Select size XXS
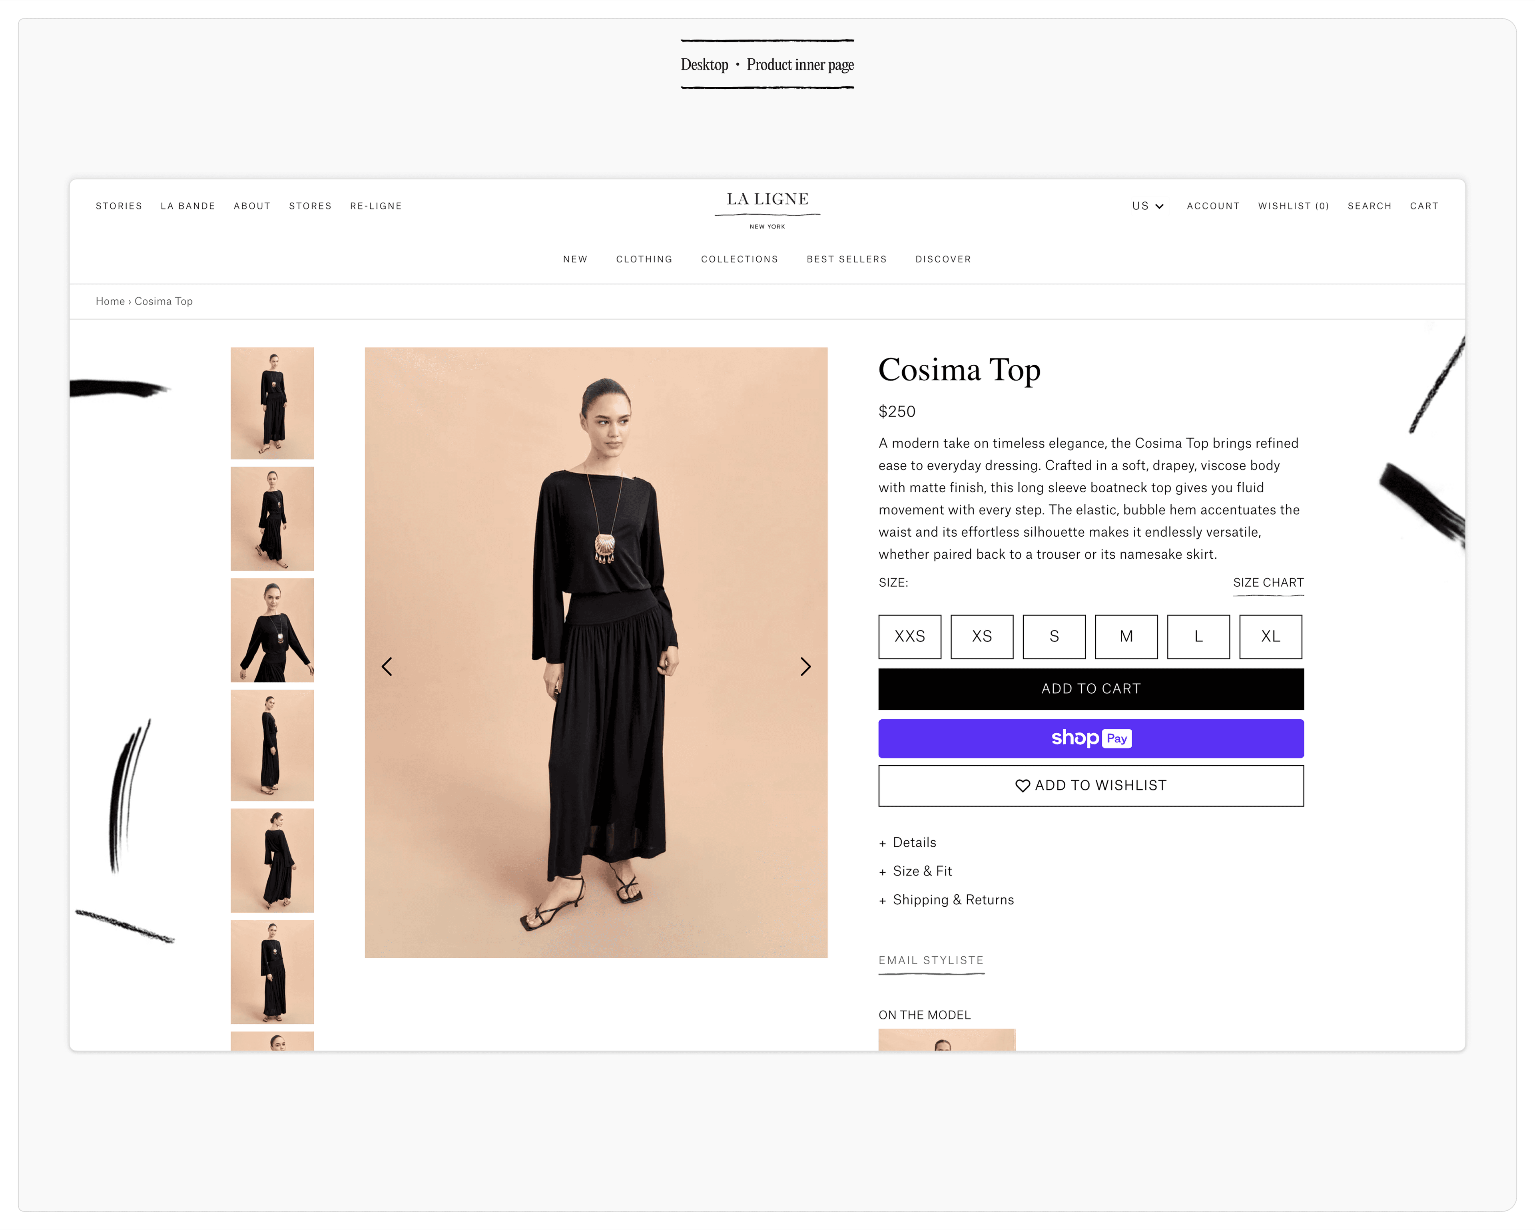Viewport: 1535px width, 1230px height. pos(909,636)
